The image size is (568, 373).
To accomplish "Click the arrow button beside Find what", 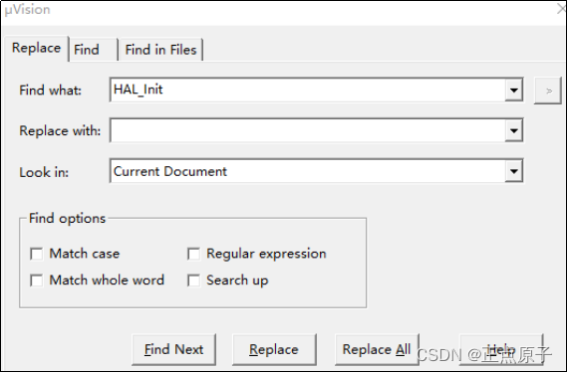I will tap(548, 91).
